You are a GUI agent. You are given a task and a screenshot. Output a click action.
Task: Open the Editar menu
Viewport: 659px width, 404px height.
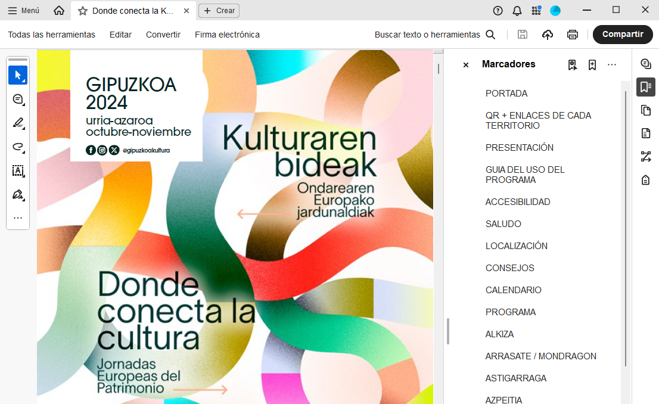[120, 35]
